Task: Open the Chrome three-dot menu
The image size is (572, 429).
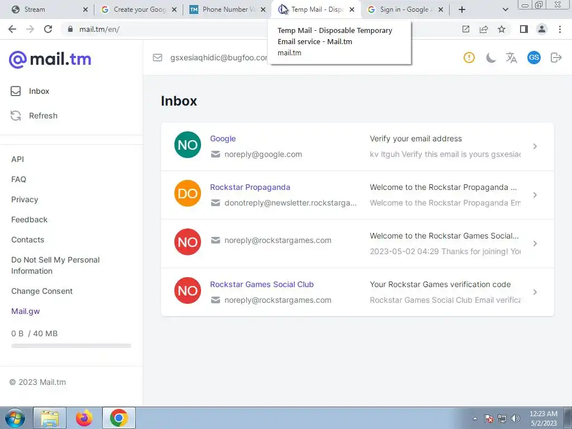Action: click(560, 29)
